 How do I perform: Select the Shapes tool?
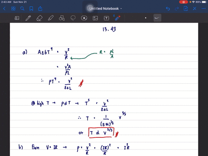[62, 18]
